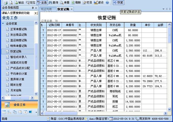
Task: Open 发出商品记账 in the navigation tree
Action: (x=19, y=35)
